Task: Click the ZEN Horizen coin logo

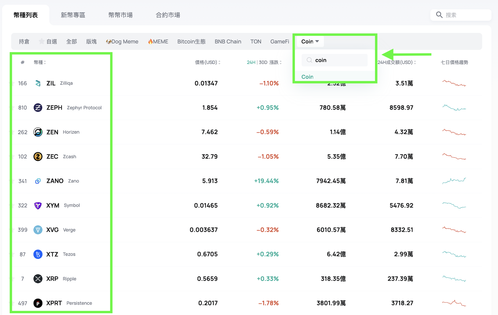Action: (x=38, y=132)
